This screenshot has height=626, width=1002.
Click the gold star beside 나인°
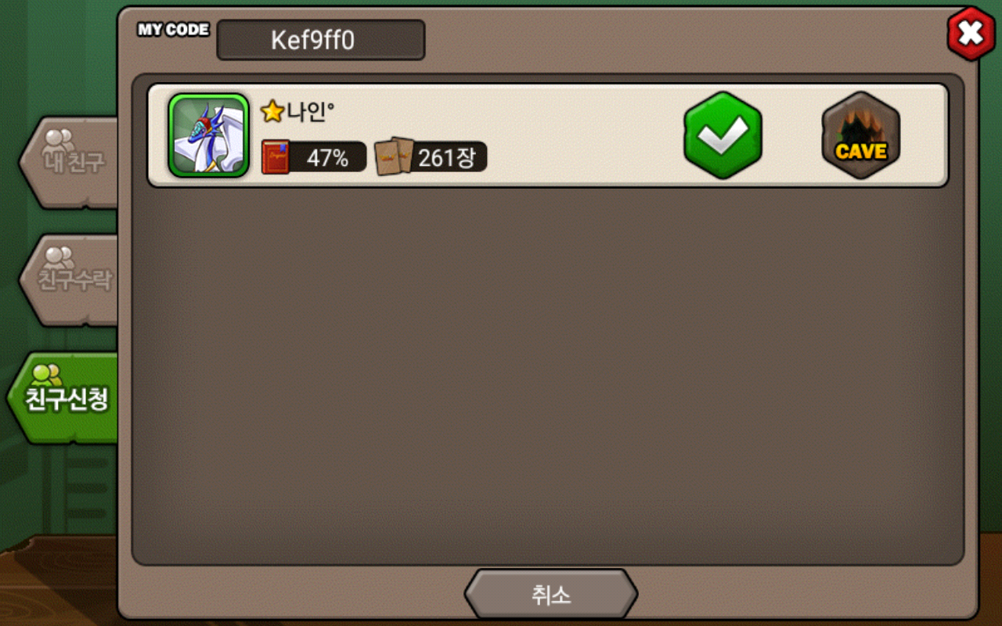272,112
